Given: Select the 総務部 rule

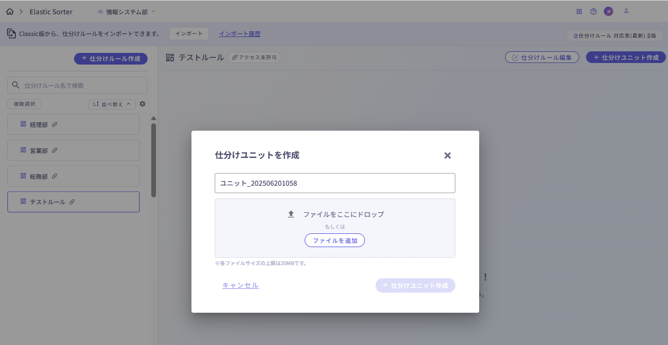Looking at the screenshot, I should click(x=74, y=176).
